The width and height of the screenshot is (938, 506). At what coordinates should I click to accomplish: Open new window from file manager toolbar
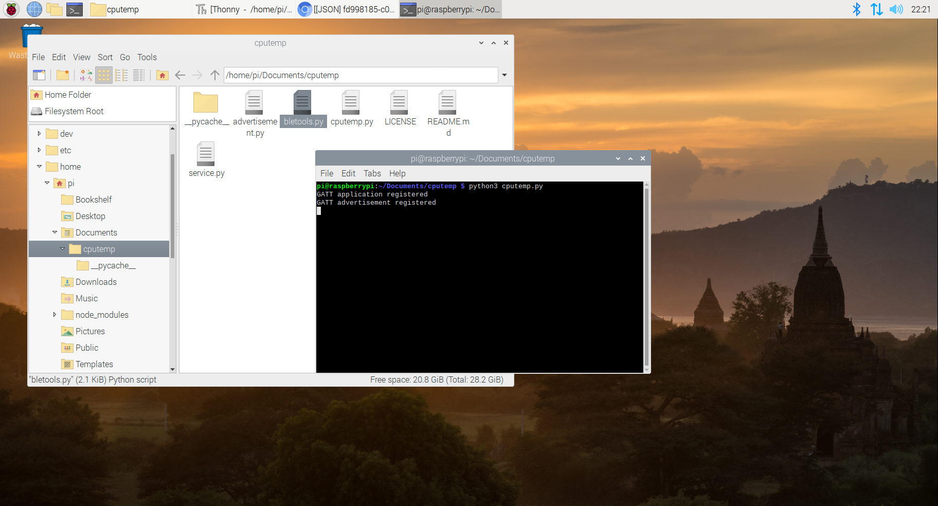[39, 75]
